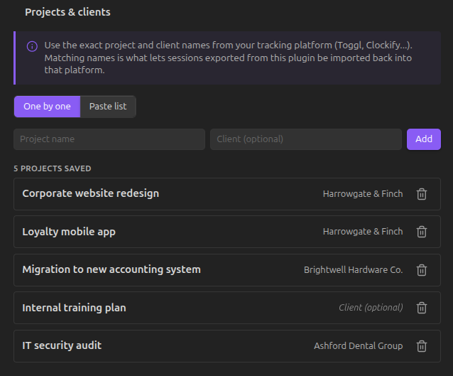This screenshot has width=453, height=376.
Task: Click the Add button
Action: [423, 139]
